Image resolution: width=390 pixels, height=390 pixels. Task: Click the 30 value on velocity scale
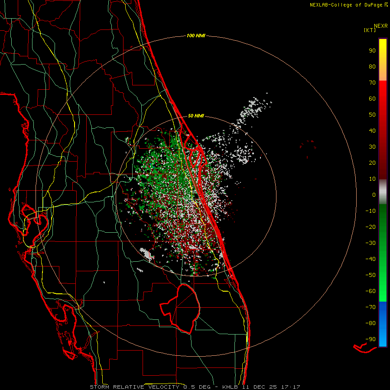pos(372,147)
